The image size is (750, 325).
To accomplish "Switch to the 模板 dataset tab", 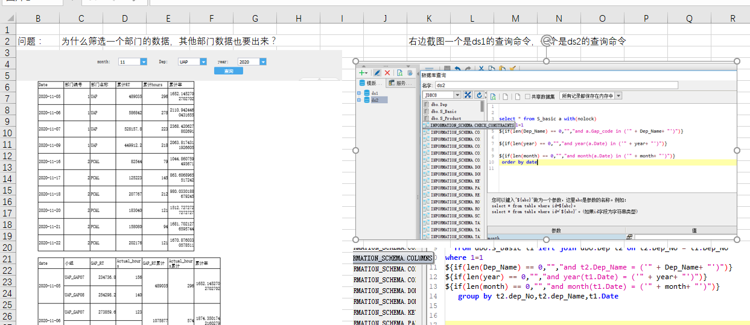I will pyautogui.click(x=370, y=83).
